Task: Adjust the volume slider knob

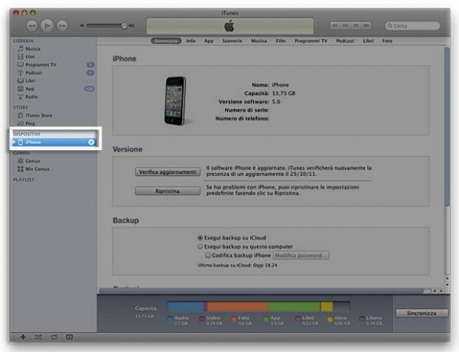Action: pos(125,26)
